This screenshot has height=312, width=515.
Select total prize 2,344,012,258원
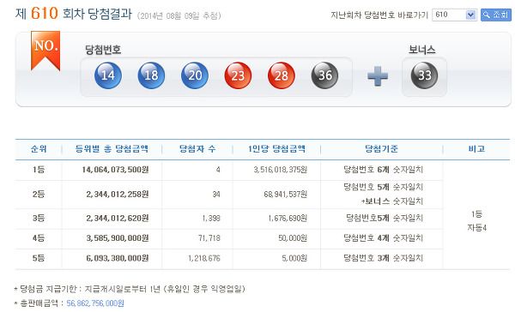[x=118, y=195]
